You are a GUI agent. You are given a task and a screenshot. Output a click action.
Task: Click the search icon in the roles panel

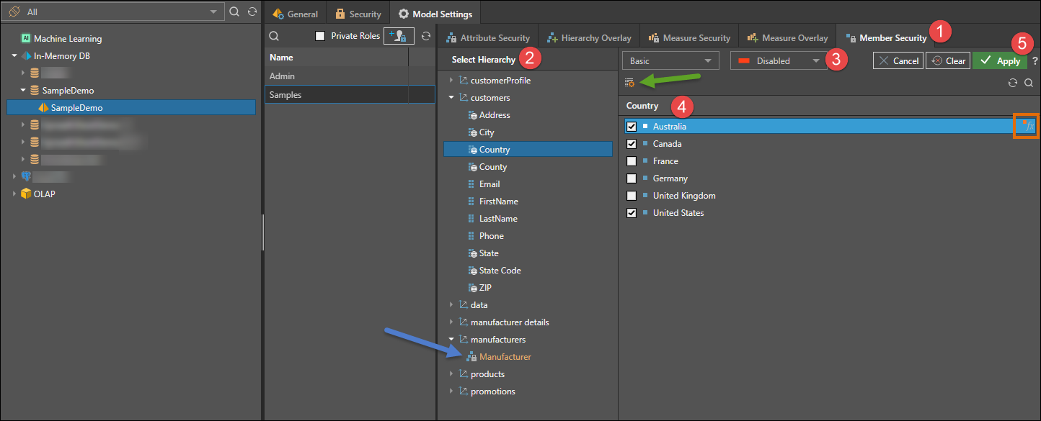(x=275, y=36)
